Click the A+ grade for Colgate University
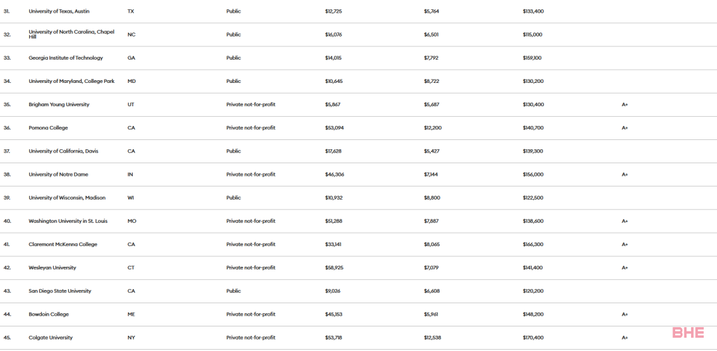717x351 pixels. (x=625, y=338)
